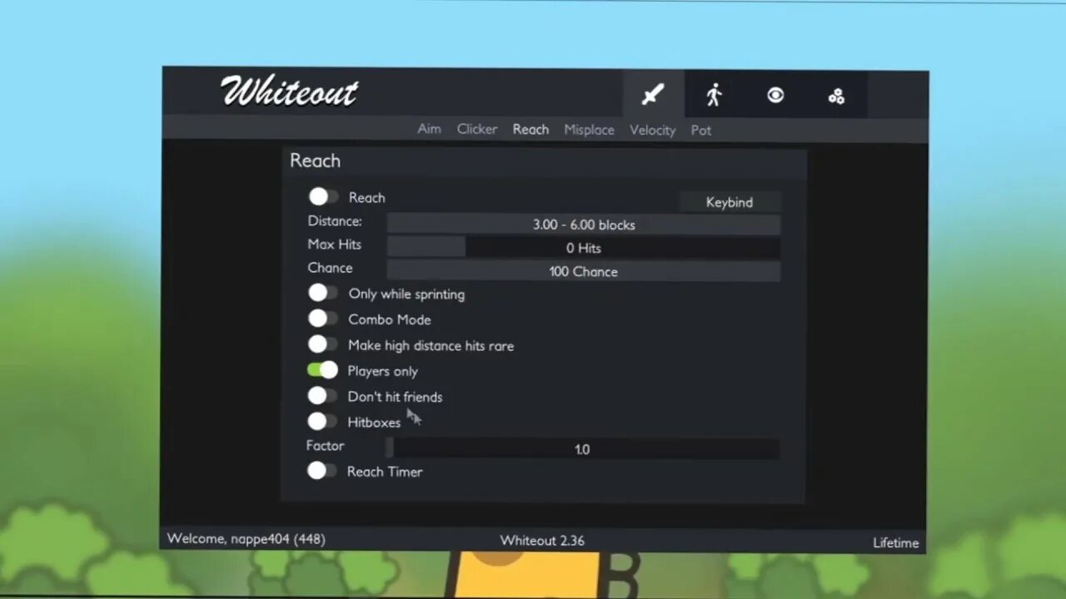Open the visuals eye category
The height and width of the screenshot is (599, 1066).
pyautogui.click(x=775, y=96)
